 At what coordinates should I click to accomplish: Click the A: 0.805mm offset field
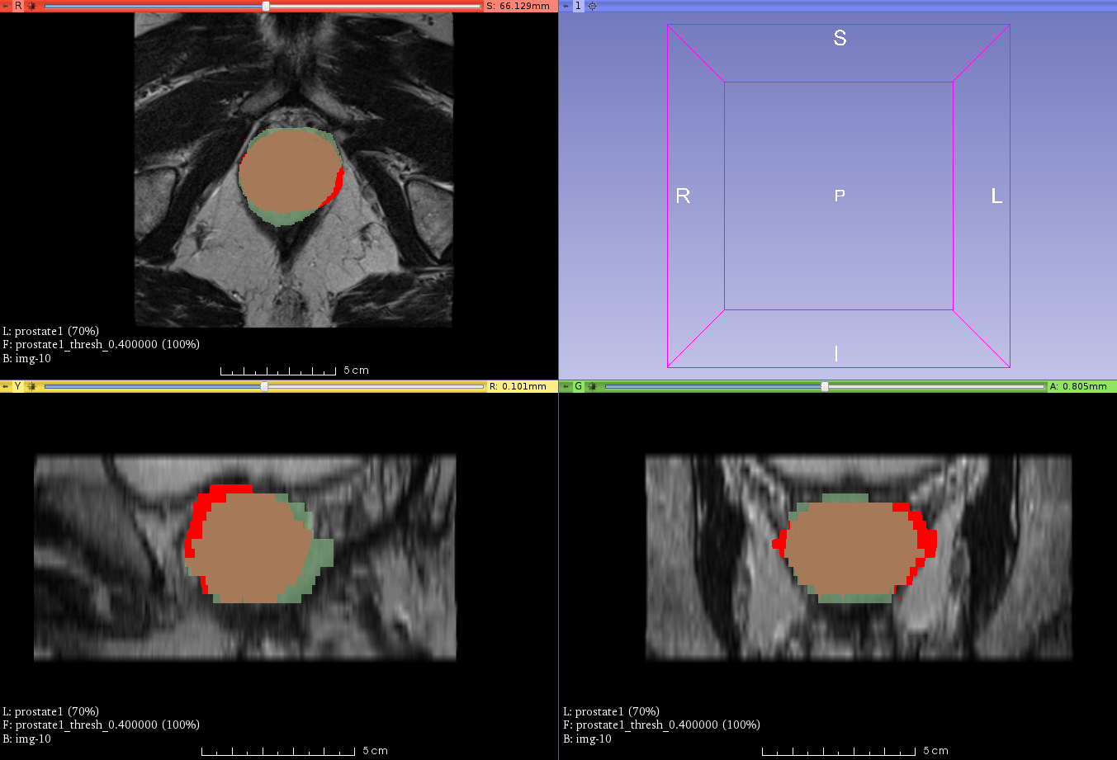tap(1078, 386)
